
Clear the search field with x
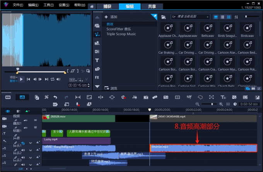208,17
